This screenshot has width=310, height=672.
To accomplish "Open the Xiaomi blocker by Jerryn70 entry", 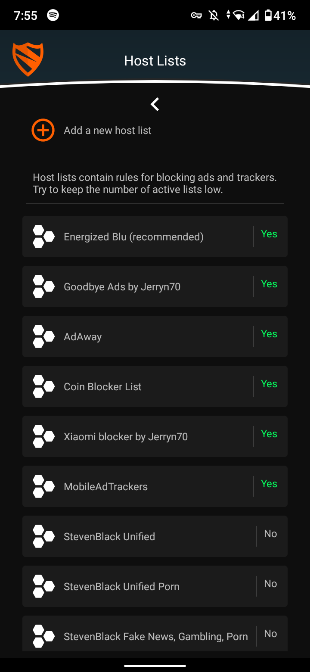I will 155,436.
